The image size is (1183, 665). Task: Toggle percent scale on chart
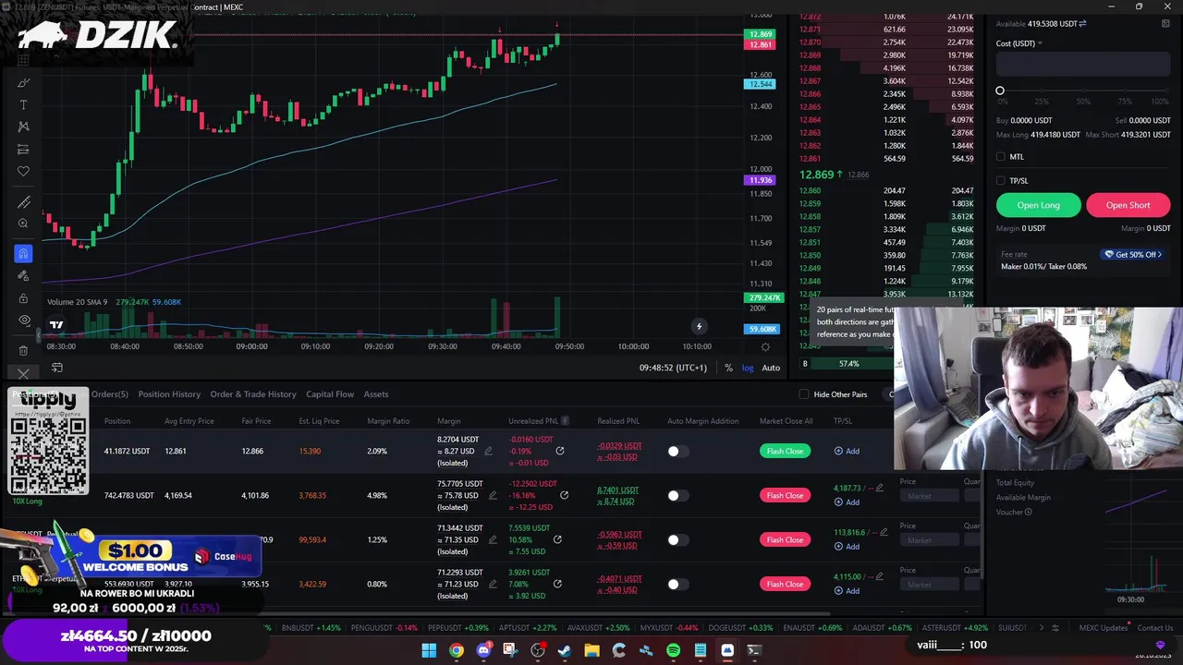(x=728, y=368)
